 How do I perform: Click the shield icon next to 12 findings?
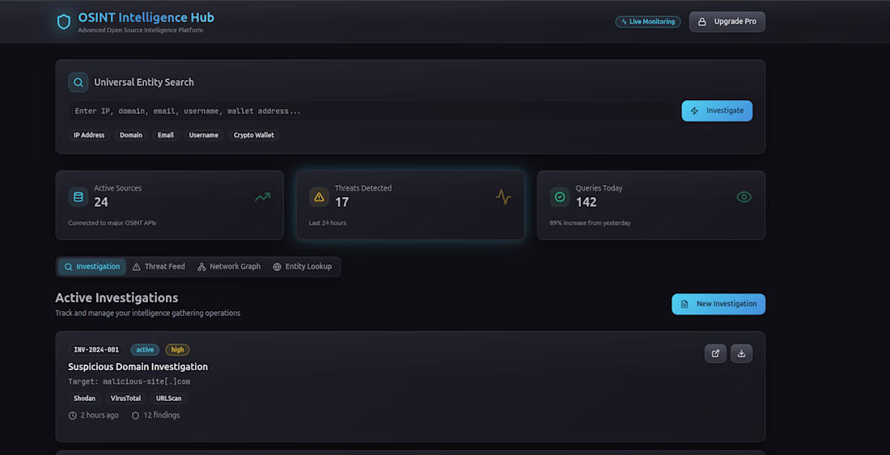[135, 415]
